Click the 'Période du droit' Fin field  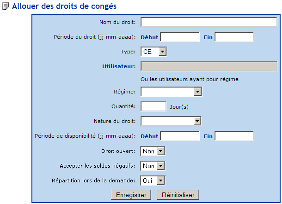point(234,37)
